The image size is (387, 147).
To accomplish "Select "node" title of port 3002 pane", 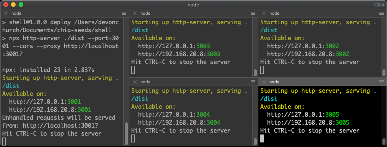I will [x=274, y=13].
